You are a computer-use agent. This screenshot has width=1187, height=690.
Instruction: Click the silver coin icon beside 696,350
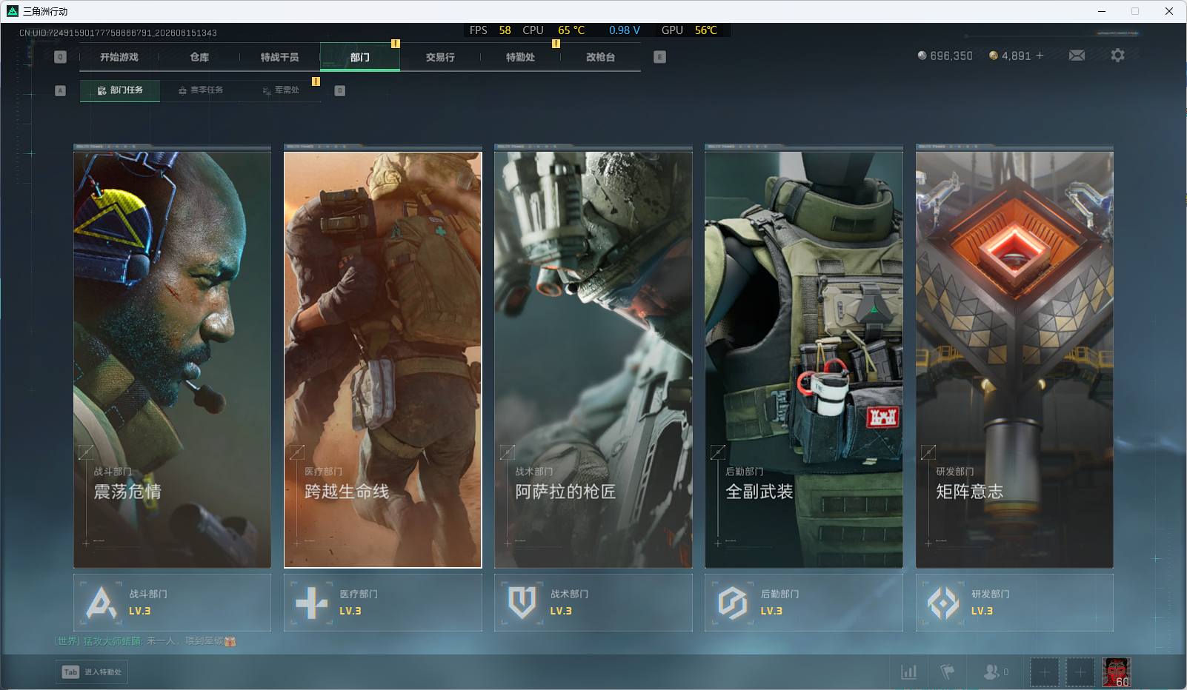tap(922, 56)
